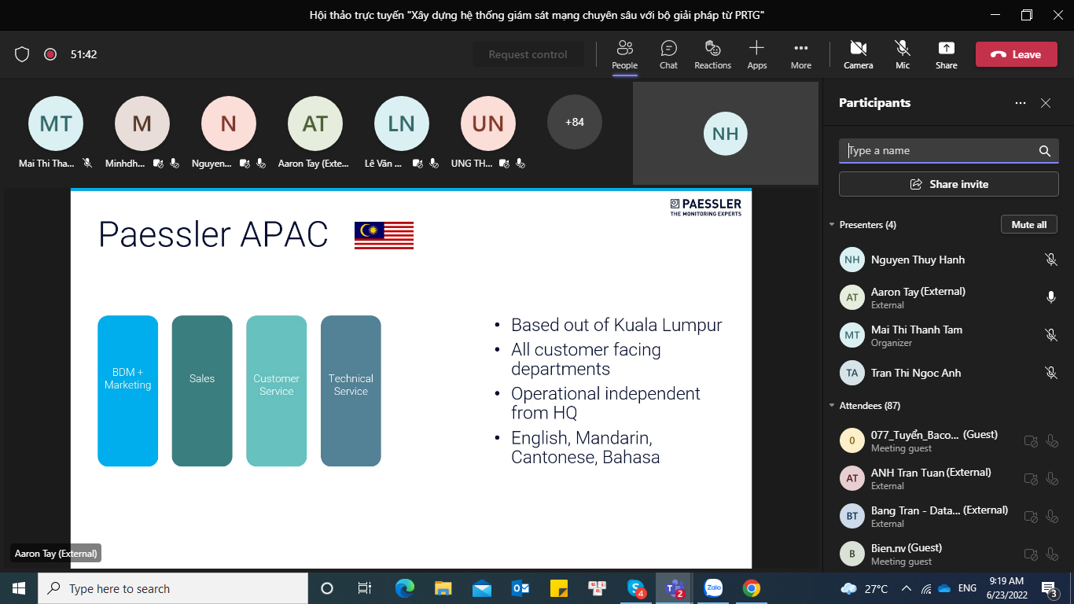Image resolution: width=1074 pixels, height=604 pixels.
Task: Show hidden system tray icons chevron
Action: (906, 588)
